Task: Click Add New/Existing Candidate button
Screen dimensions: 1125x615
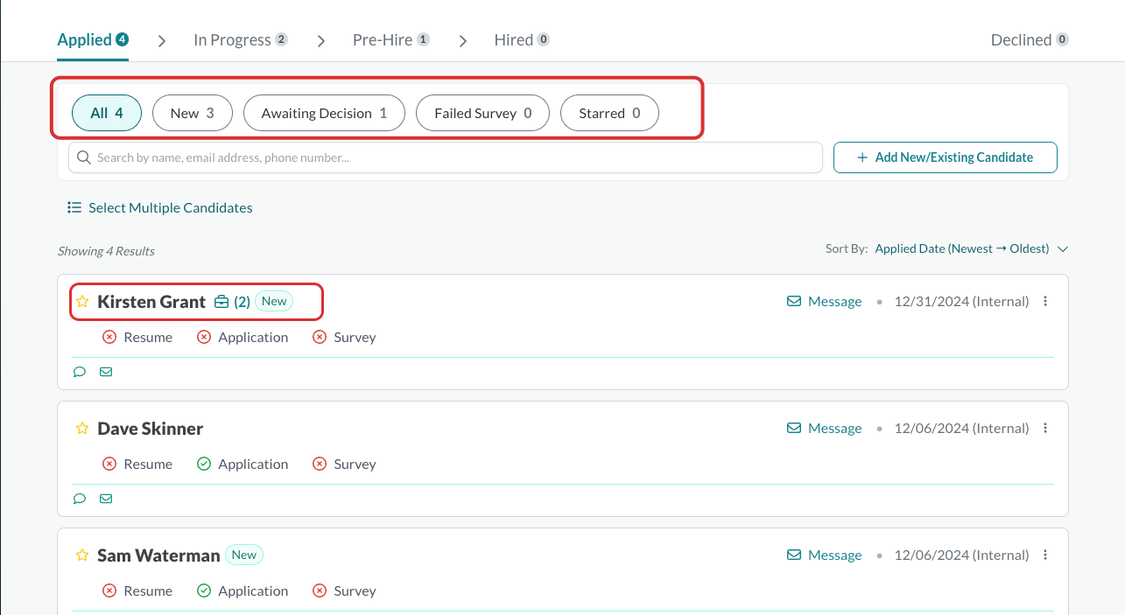Action: [x=946, y=157]
